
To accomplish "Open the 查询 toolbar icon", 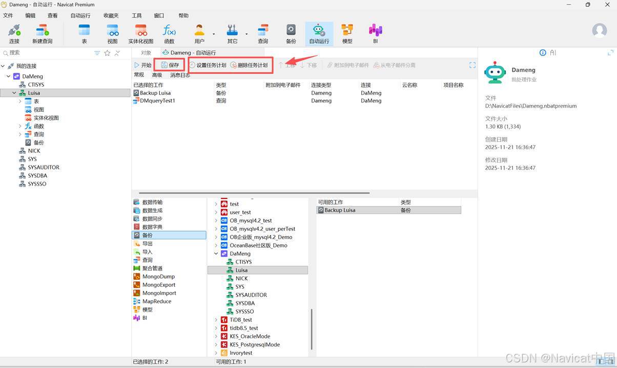I will click(263, 34).
